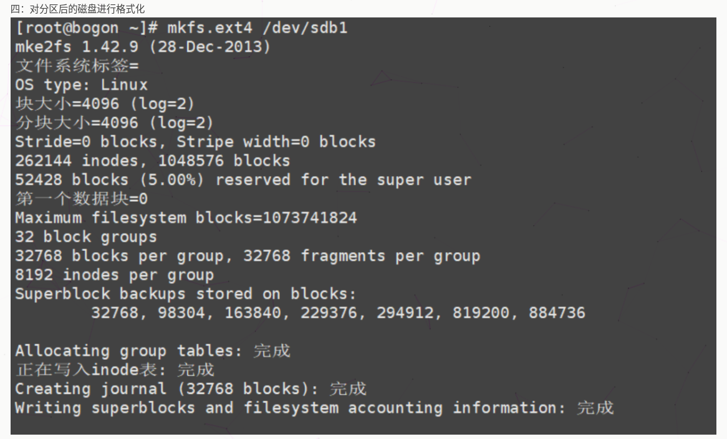This screenshot has width=727, height=439.
Task: Click the 文件系统标签= line
Action: tap(77, 65)
